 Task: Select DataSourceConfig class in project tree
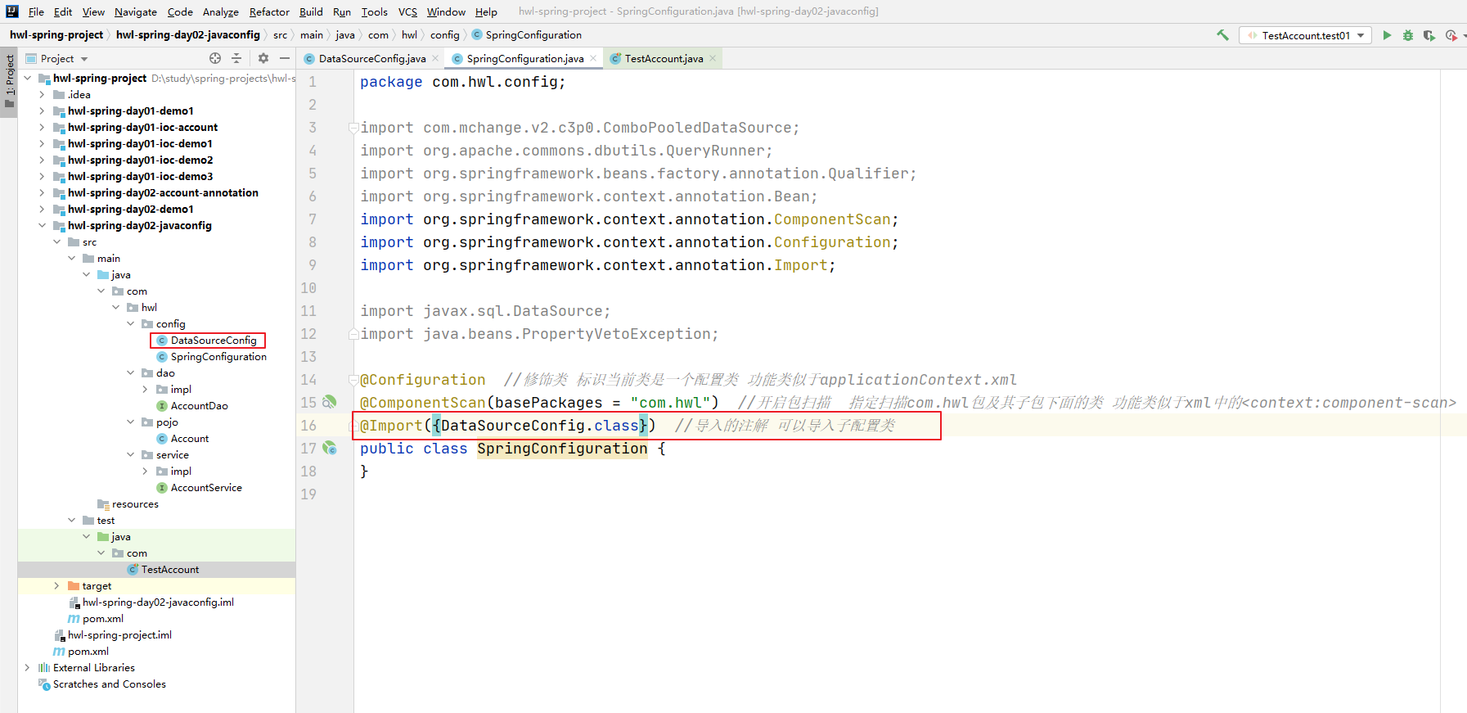(x=214, y=340)
